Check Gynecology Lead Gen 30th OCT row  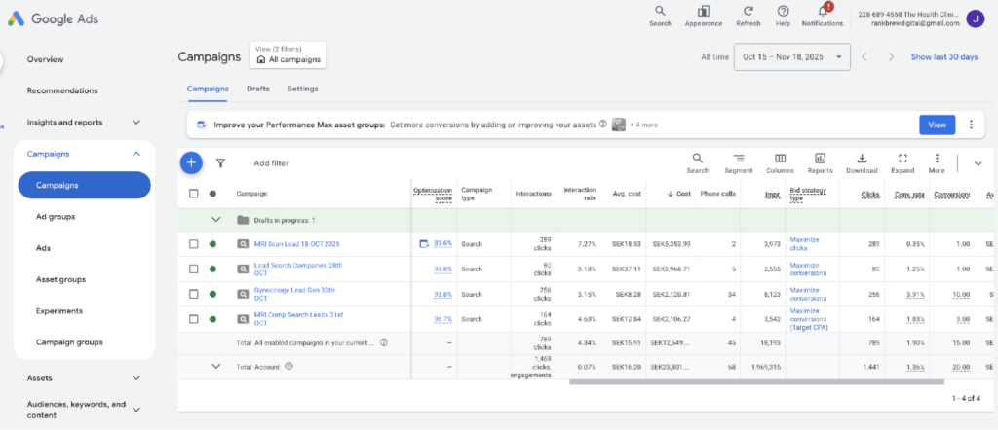pos(194,294)
